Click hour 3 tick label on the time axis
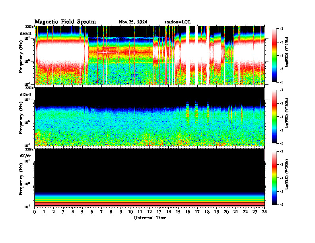Viewport: 315px width, 243px height. pyautogui.click(x=63, y=212)
